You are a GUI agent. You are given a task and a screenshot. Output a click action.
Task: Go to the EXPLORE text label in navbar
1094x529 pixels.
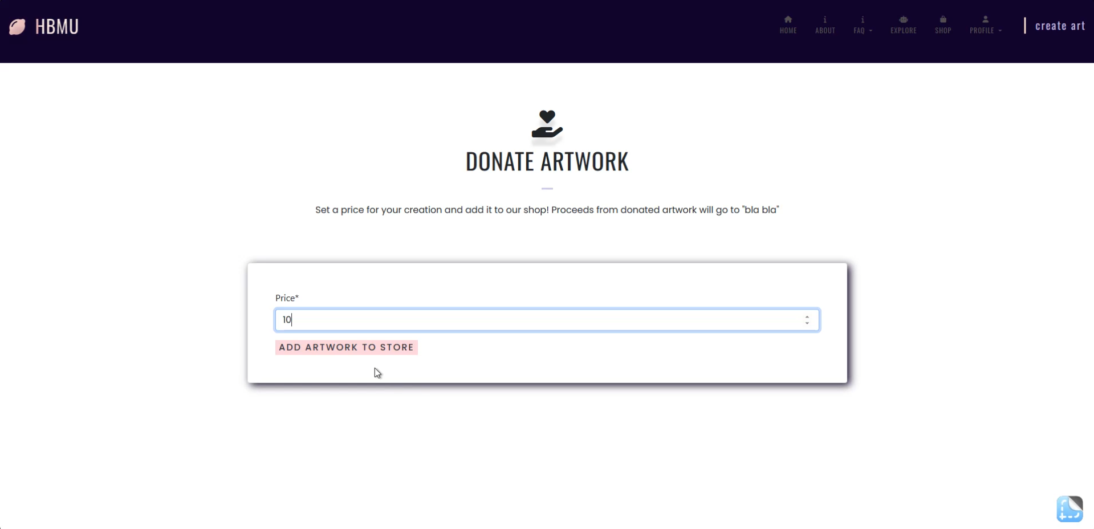coord(904,30)
